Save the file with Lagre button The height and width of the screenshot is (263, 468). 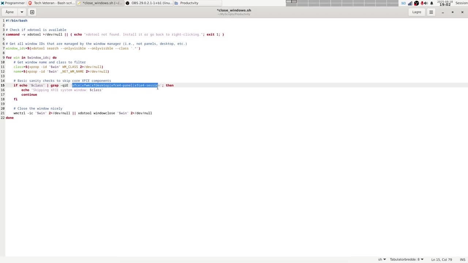417,12
